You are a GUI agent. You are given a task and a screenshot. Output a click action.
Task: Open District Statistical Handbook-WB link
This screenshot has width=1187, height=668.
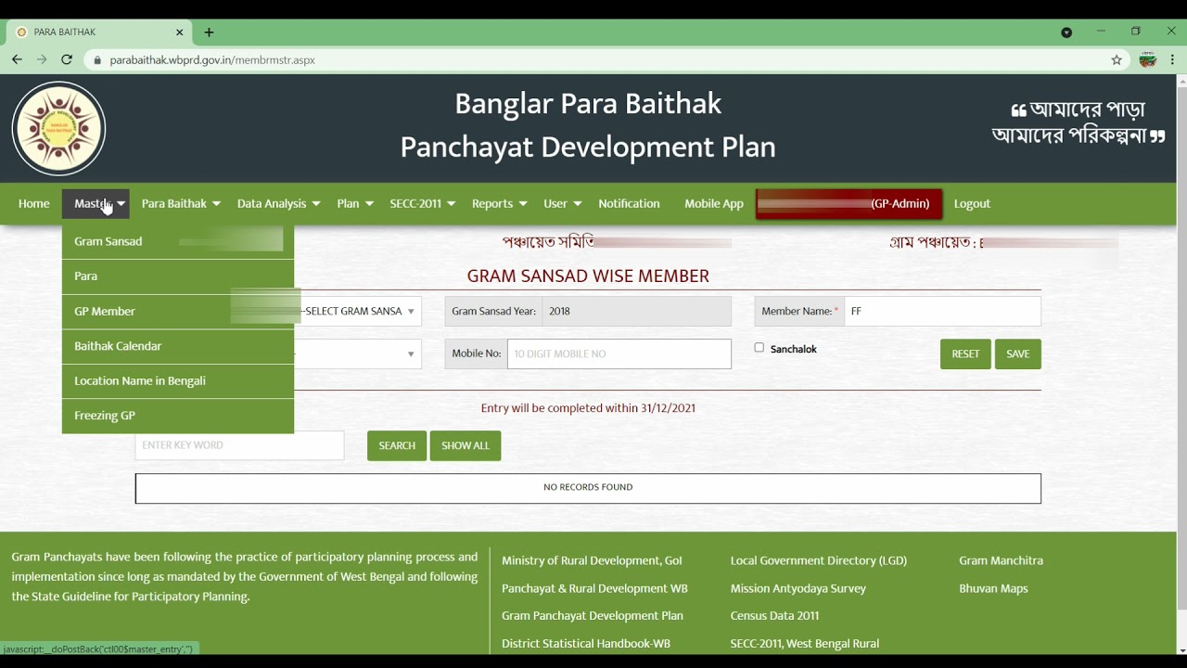click(x=586, y=643)
